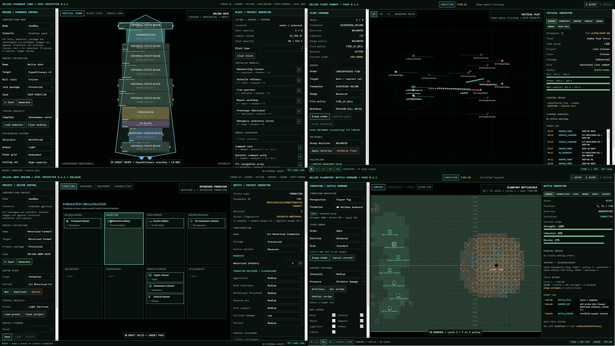The height and width of the screenshot is (346, 615).
Task: Select the Reconnaissance element diamond icon
Action: [x=192, y=221]
